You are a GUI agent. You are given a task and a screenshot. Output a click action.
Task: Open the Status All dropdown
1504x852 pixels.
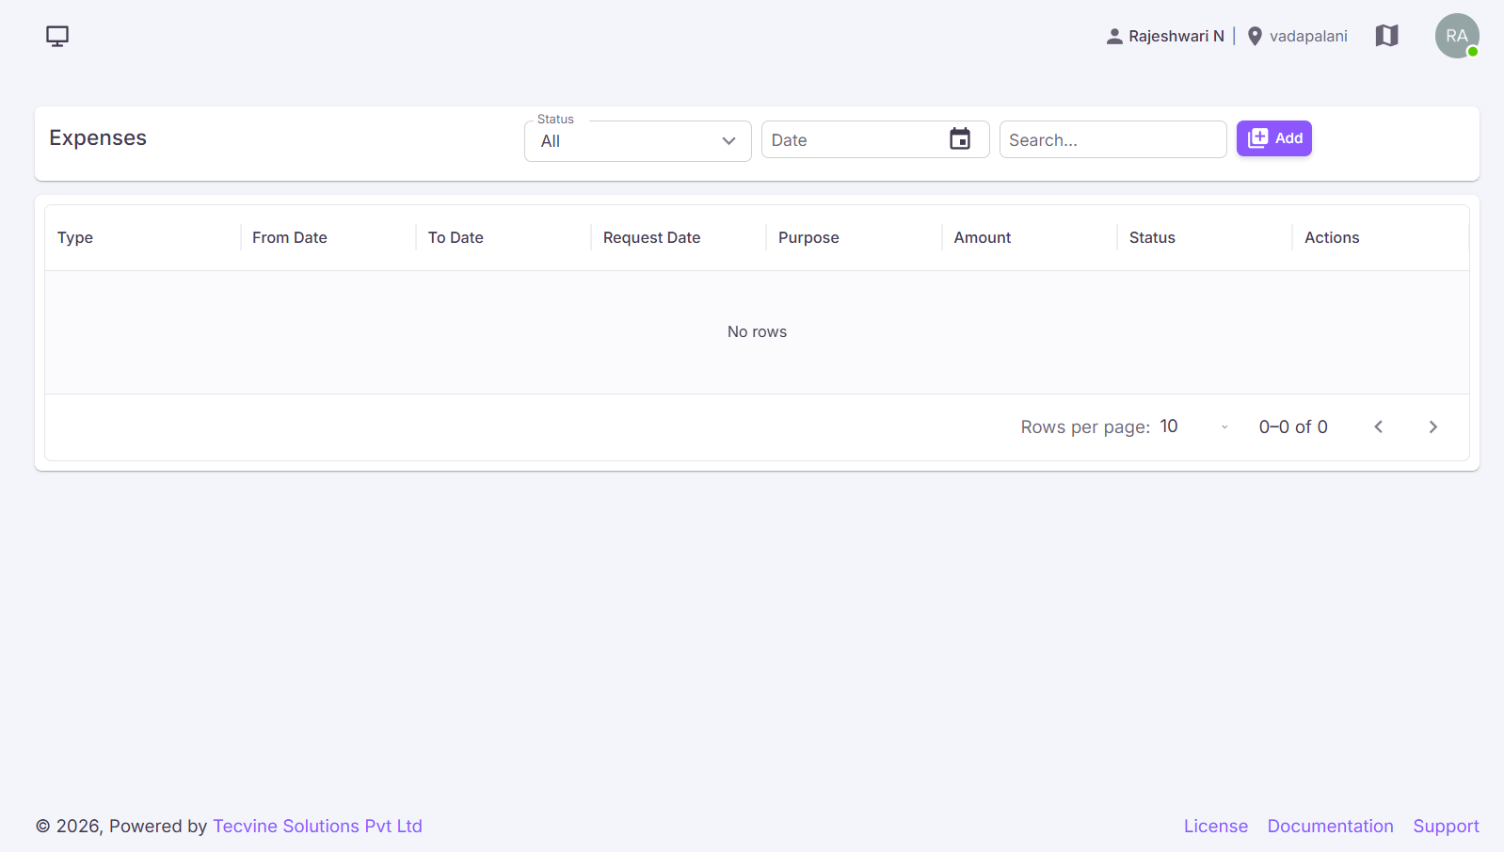click(638, 141)
